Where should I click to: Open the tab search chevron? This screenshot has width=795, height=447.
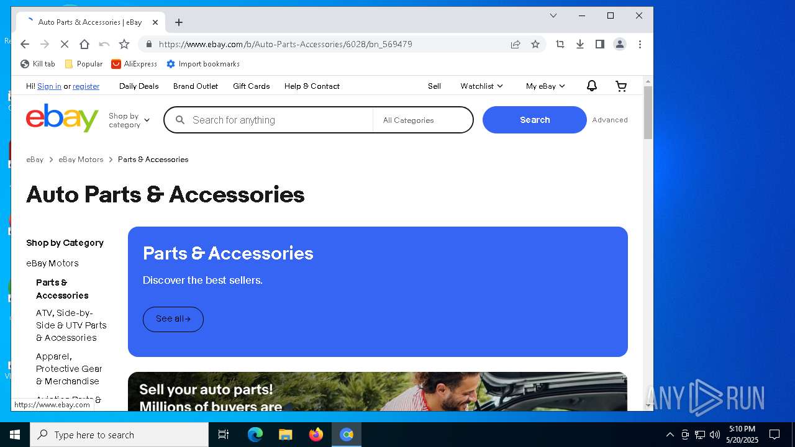(553, 16)
